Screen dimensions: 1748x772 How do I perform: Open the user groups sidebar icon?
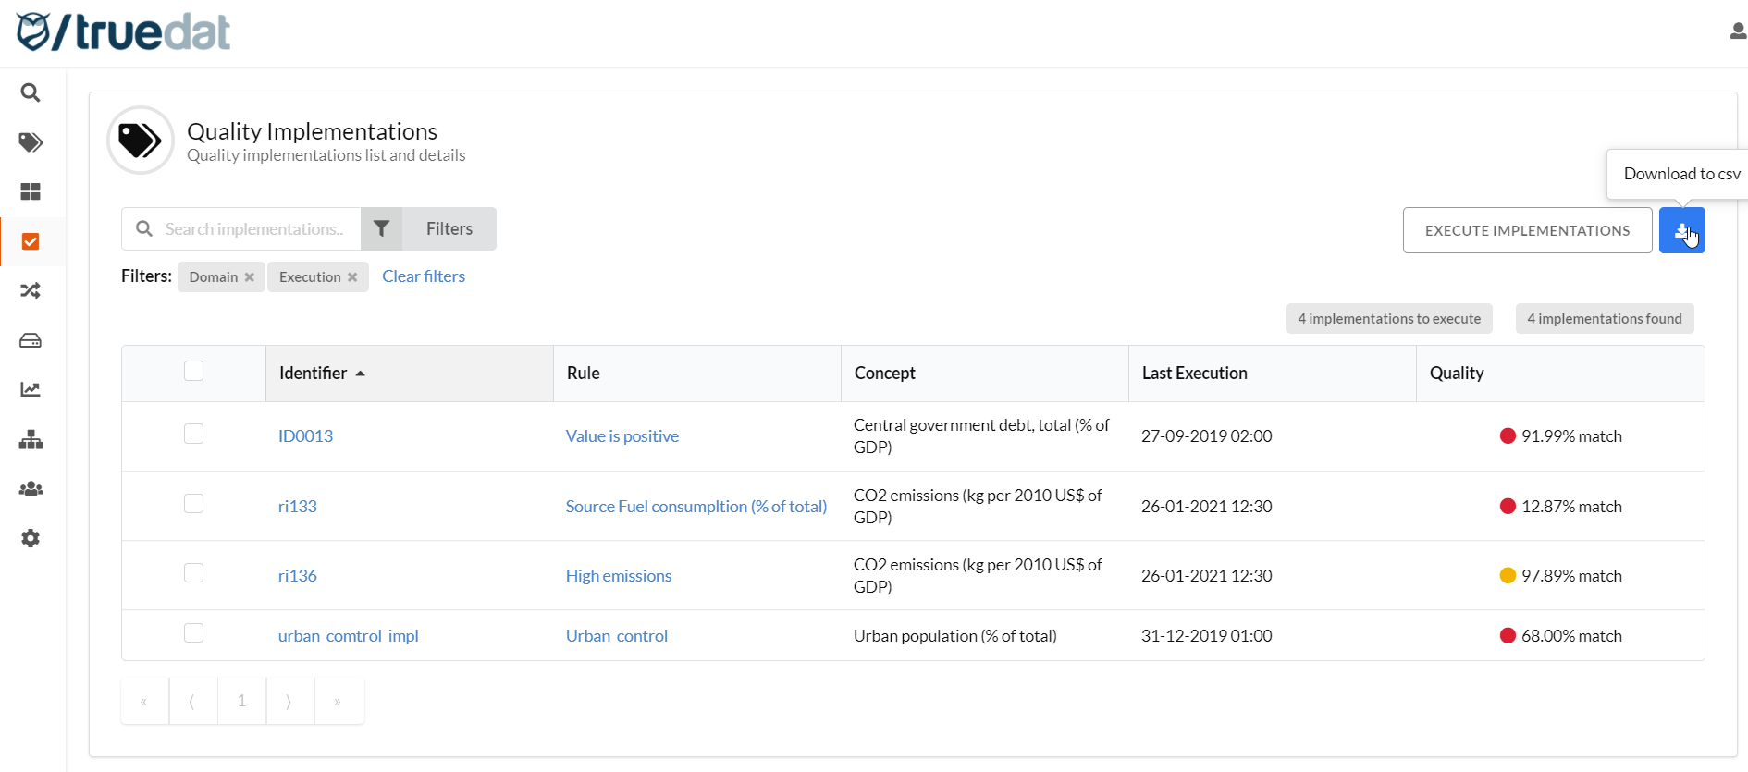(x=31, y=488)
